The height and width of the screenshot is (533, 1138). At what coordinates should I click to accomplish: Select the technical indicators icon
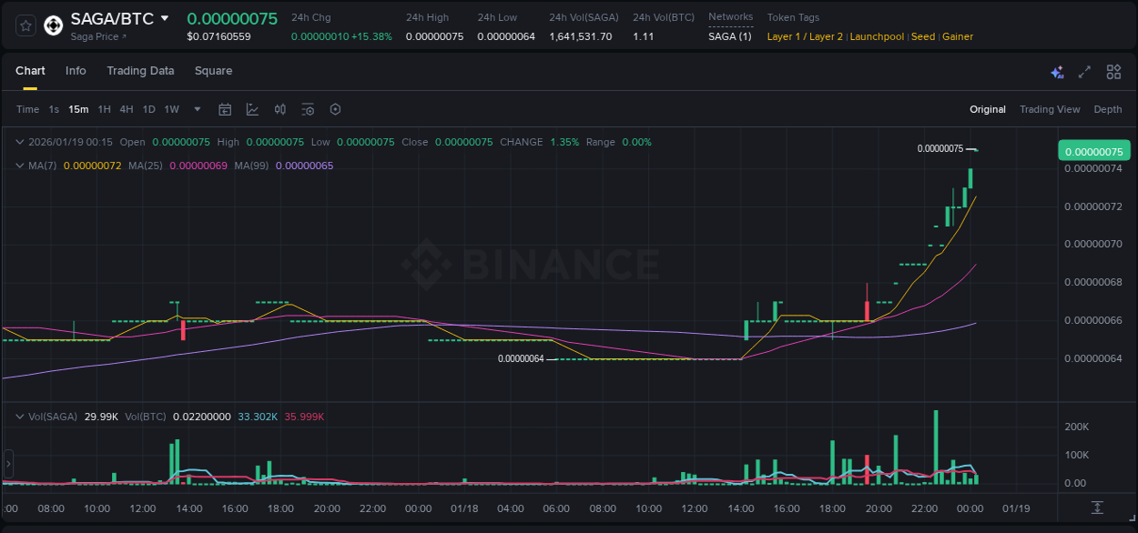coord(252,109)
